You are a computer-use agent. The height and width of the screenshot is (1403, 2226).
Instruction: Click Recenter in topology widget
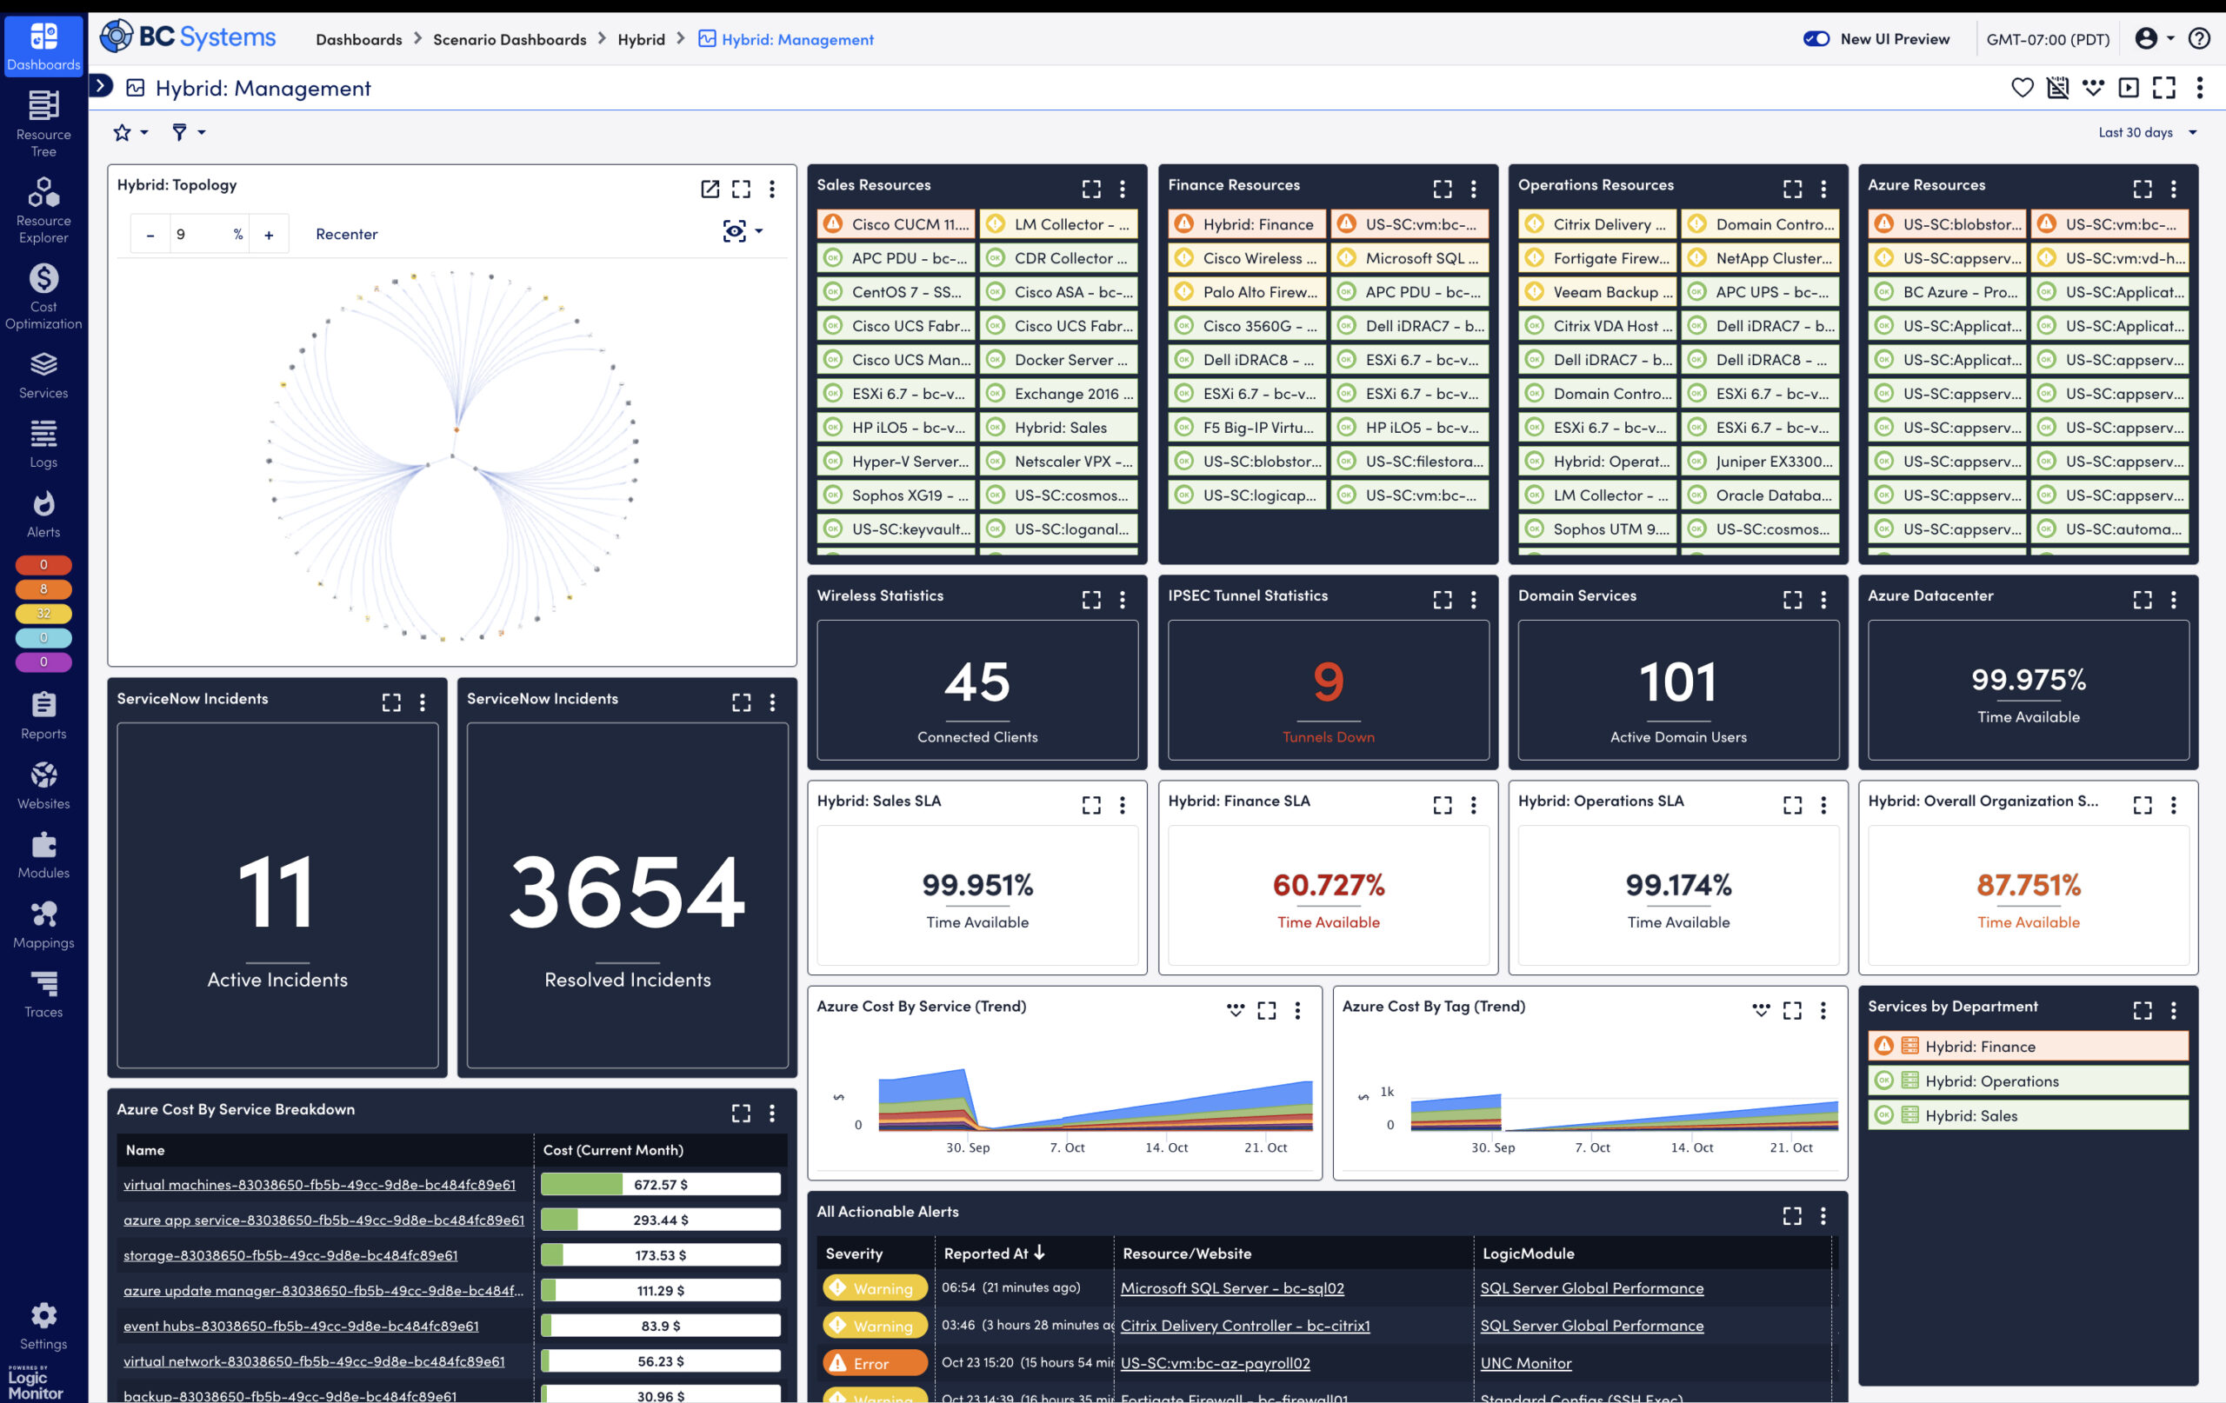347,234
